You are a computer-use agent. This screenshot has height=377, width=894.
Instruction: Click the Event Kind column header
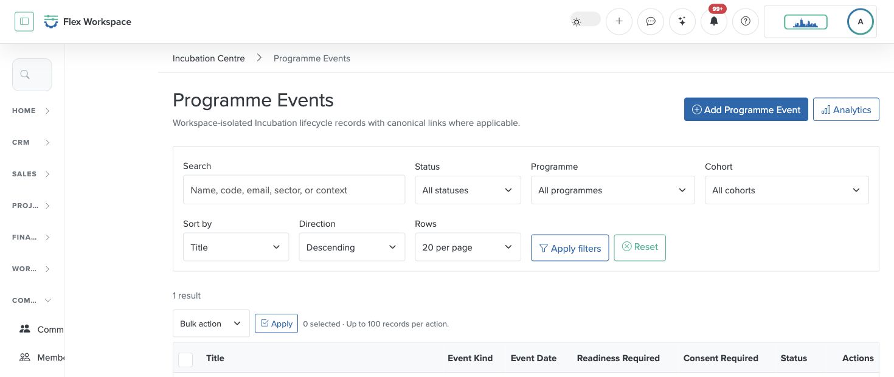click(470, 358)
